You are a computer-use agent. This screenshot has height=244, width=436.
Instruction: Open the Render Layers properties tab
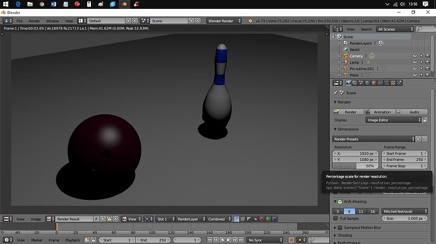tap(354, 83)
